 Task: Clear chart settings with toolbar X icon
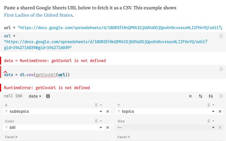pos(190,96)
